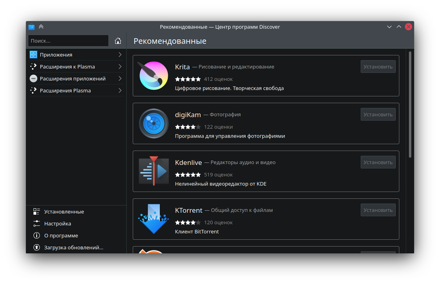
Task: Click '412 оценок' rating count
Action: coord(218,79)
